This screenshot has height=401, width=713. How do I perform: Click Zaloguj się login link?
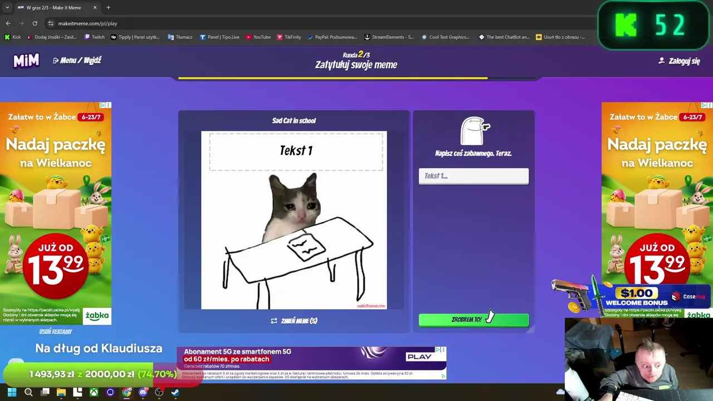click(x=679, y=61)
